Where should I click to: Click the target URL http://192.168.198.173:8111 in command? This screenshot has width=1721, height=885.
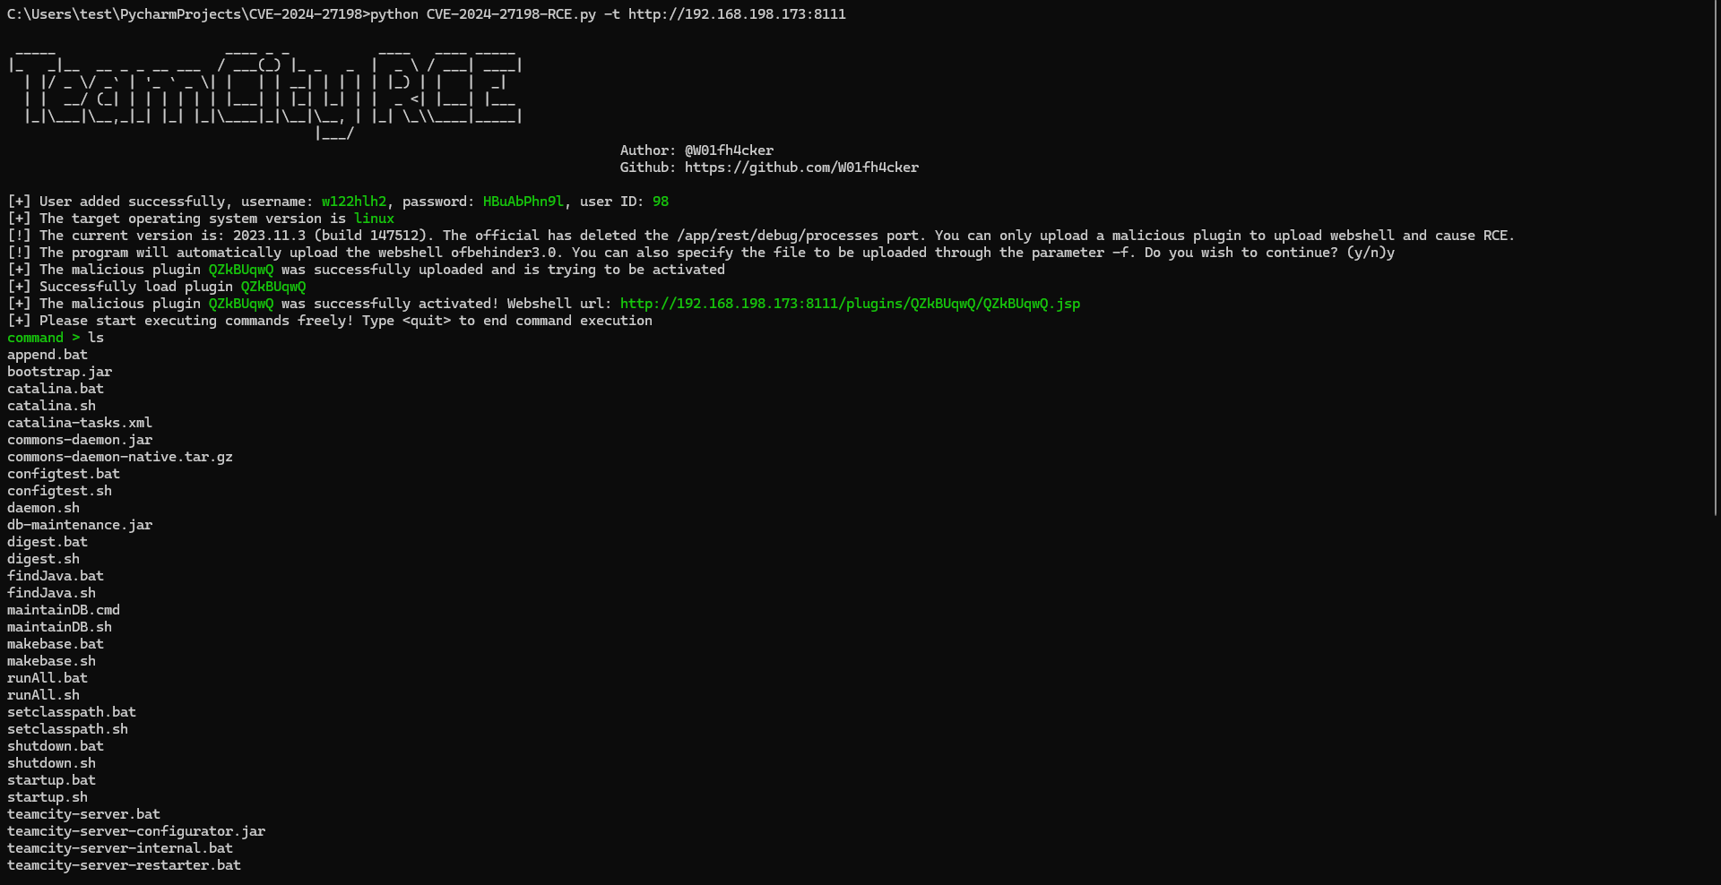737,14
